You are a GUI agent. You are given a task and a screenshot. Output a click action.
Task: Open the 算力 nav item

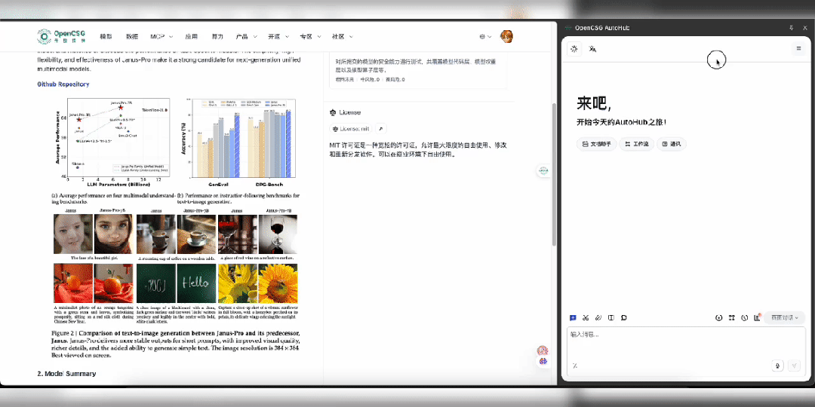pos(217,37)
